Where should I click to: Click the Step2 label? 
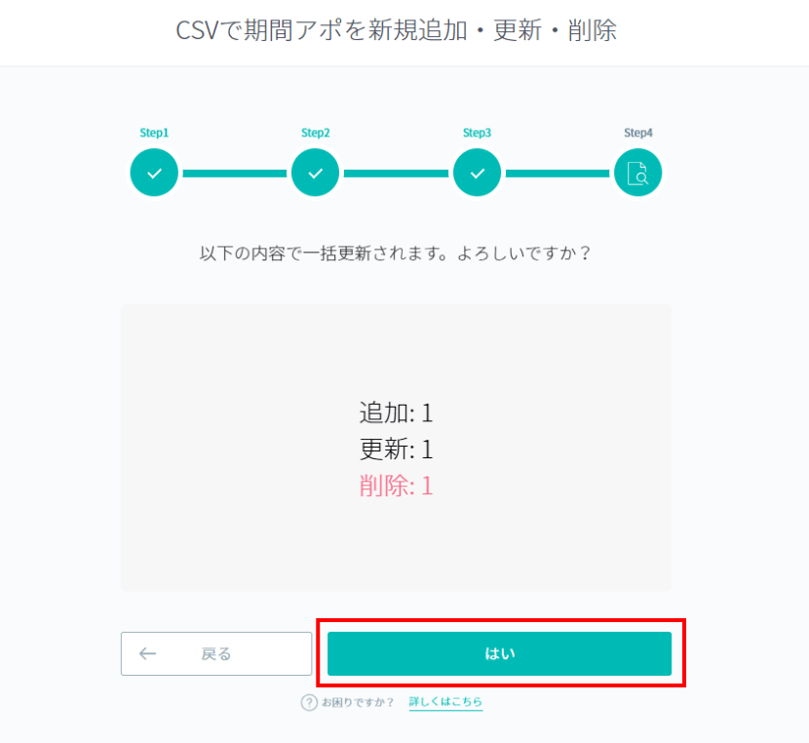[x=315, y=134]
